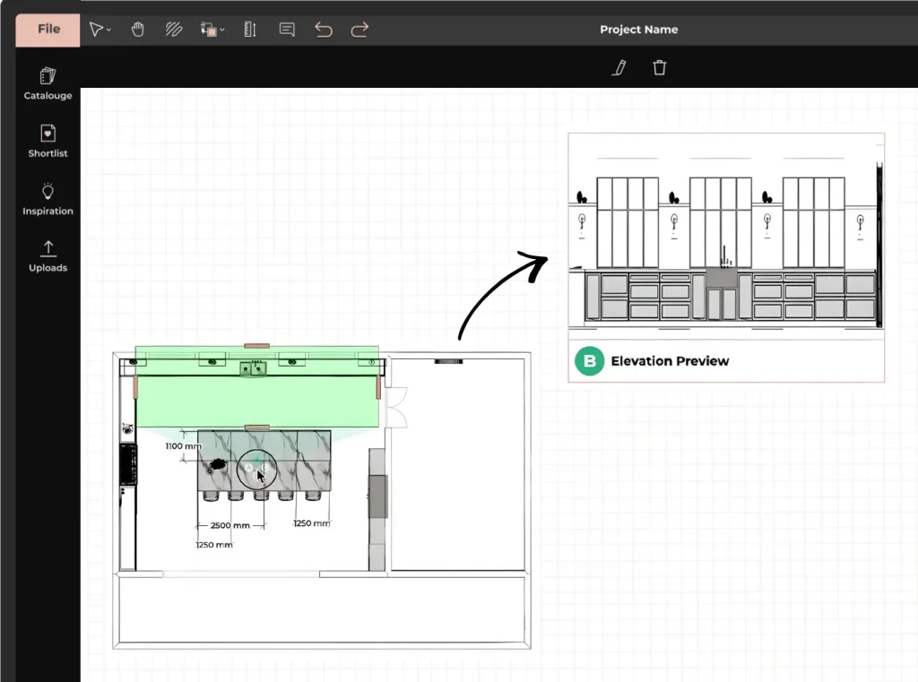Viewport: 918px width, 682px height.
Task: Click the arrange layers tool icon
Action: [209, 30]
